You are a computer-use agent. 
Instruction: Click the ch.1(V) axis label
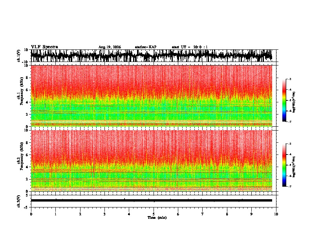tap(19, 56)
